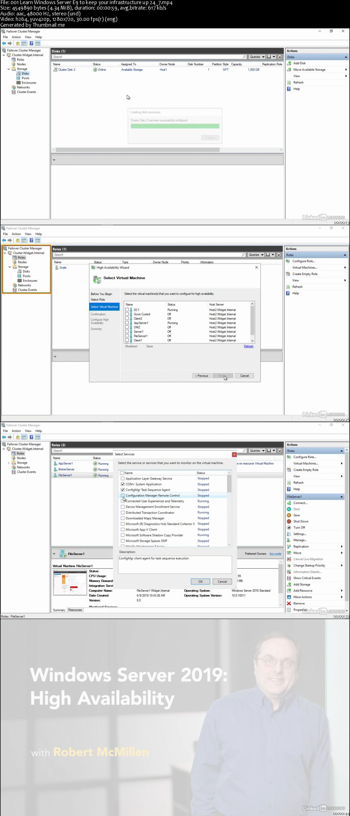Screen dimensions: 350x816
Task: Click Cancel in High Availability Wizard
Action: point(244,376)
